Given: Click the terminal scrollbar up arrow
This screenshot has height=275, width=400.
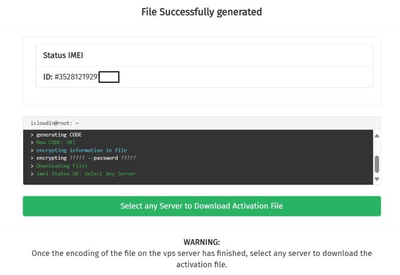Looking at the screenshot, I should point(377,135).
